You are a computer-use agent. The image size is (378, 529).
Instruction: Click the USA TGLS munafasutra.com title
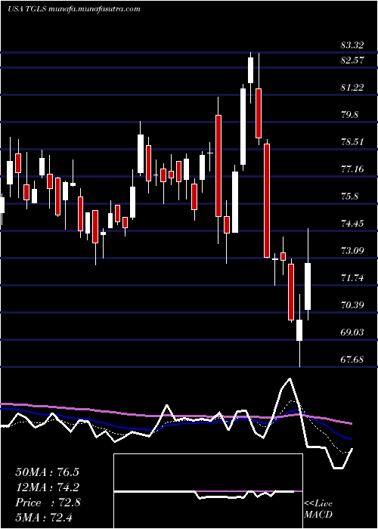click(74, 9)
